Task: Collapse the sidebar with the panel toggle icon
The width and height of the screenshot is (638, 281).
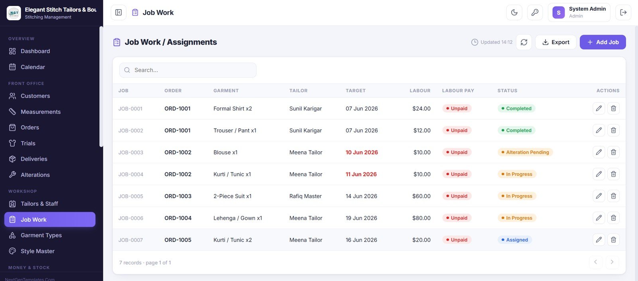Action: tap(118, 12)
